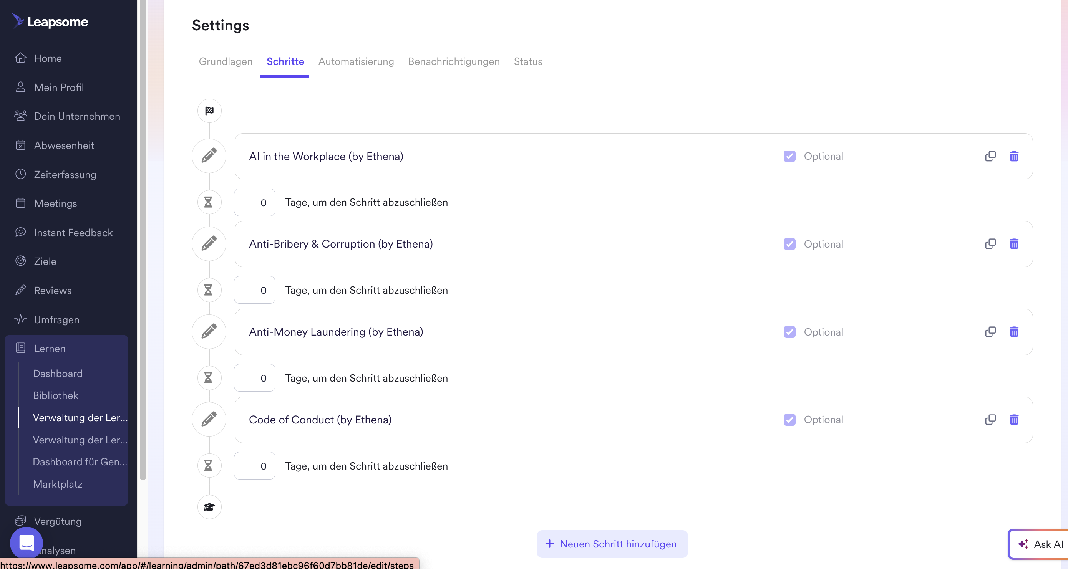Open the Benachrichtigungen tab

[x=454, y=61]
